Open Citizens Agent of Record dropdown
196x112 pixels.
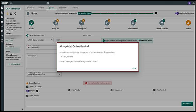click(x=44, y=74)
